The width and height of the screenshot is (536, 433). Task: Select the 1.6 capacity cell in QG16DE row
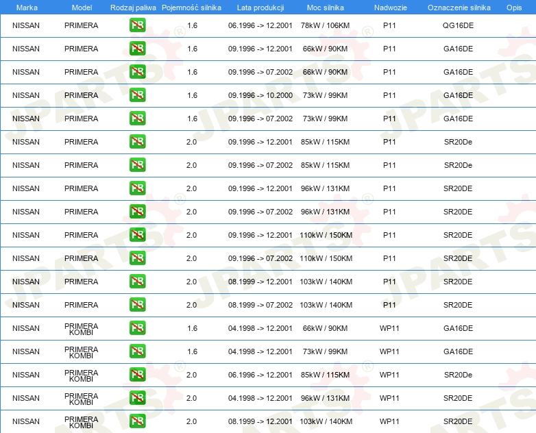click(x=192, y=25)
